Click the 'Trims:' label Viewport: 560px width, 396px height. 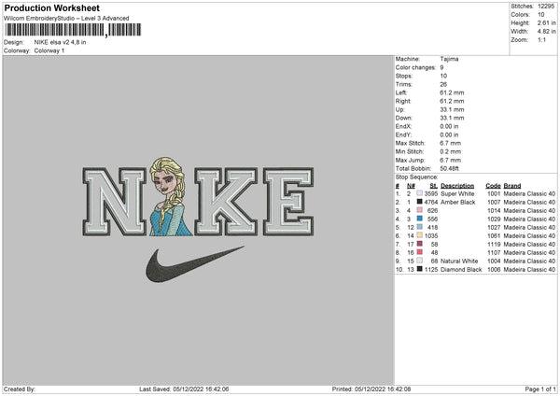point(404,84)
